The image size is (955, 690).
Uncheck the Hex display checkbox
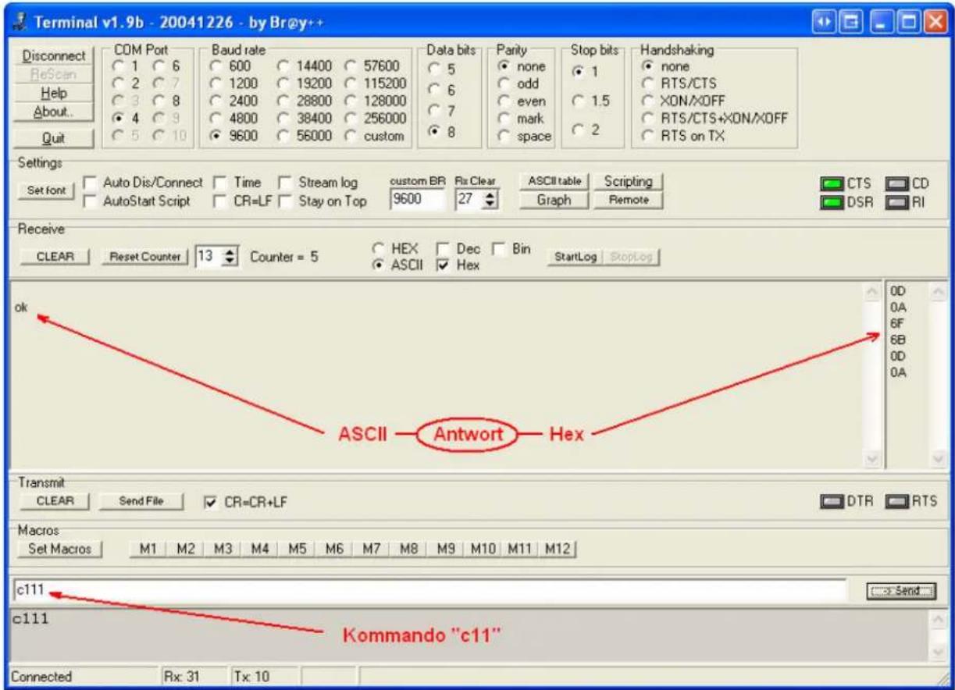pyautogui.click(x=442, y=266)
